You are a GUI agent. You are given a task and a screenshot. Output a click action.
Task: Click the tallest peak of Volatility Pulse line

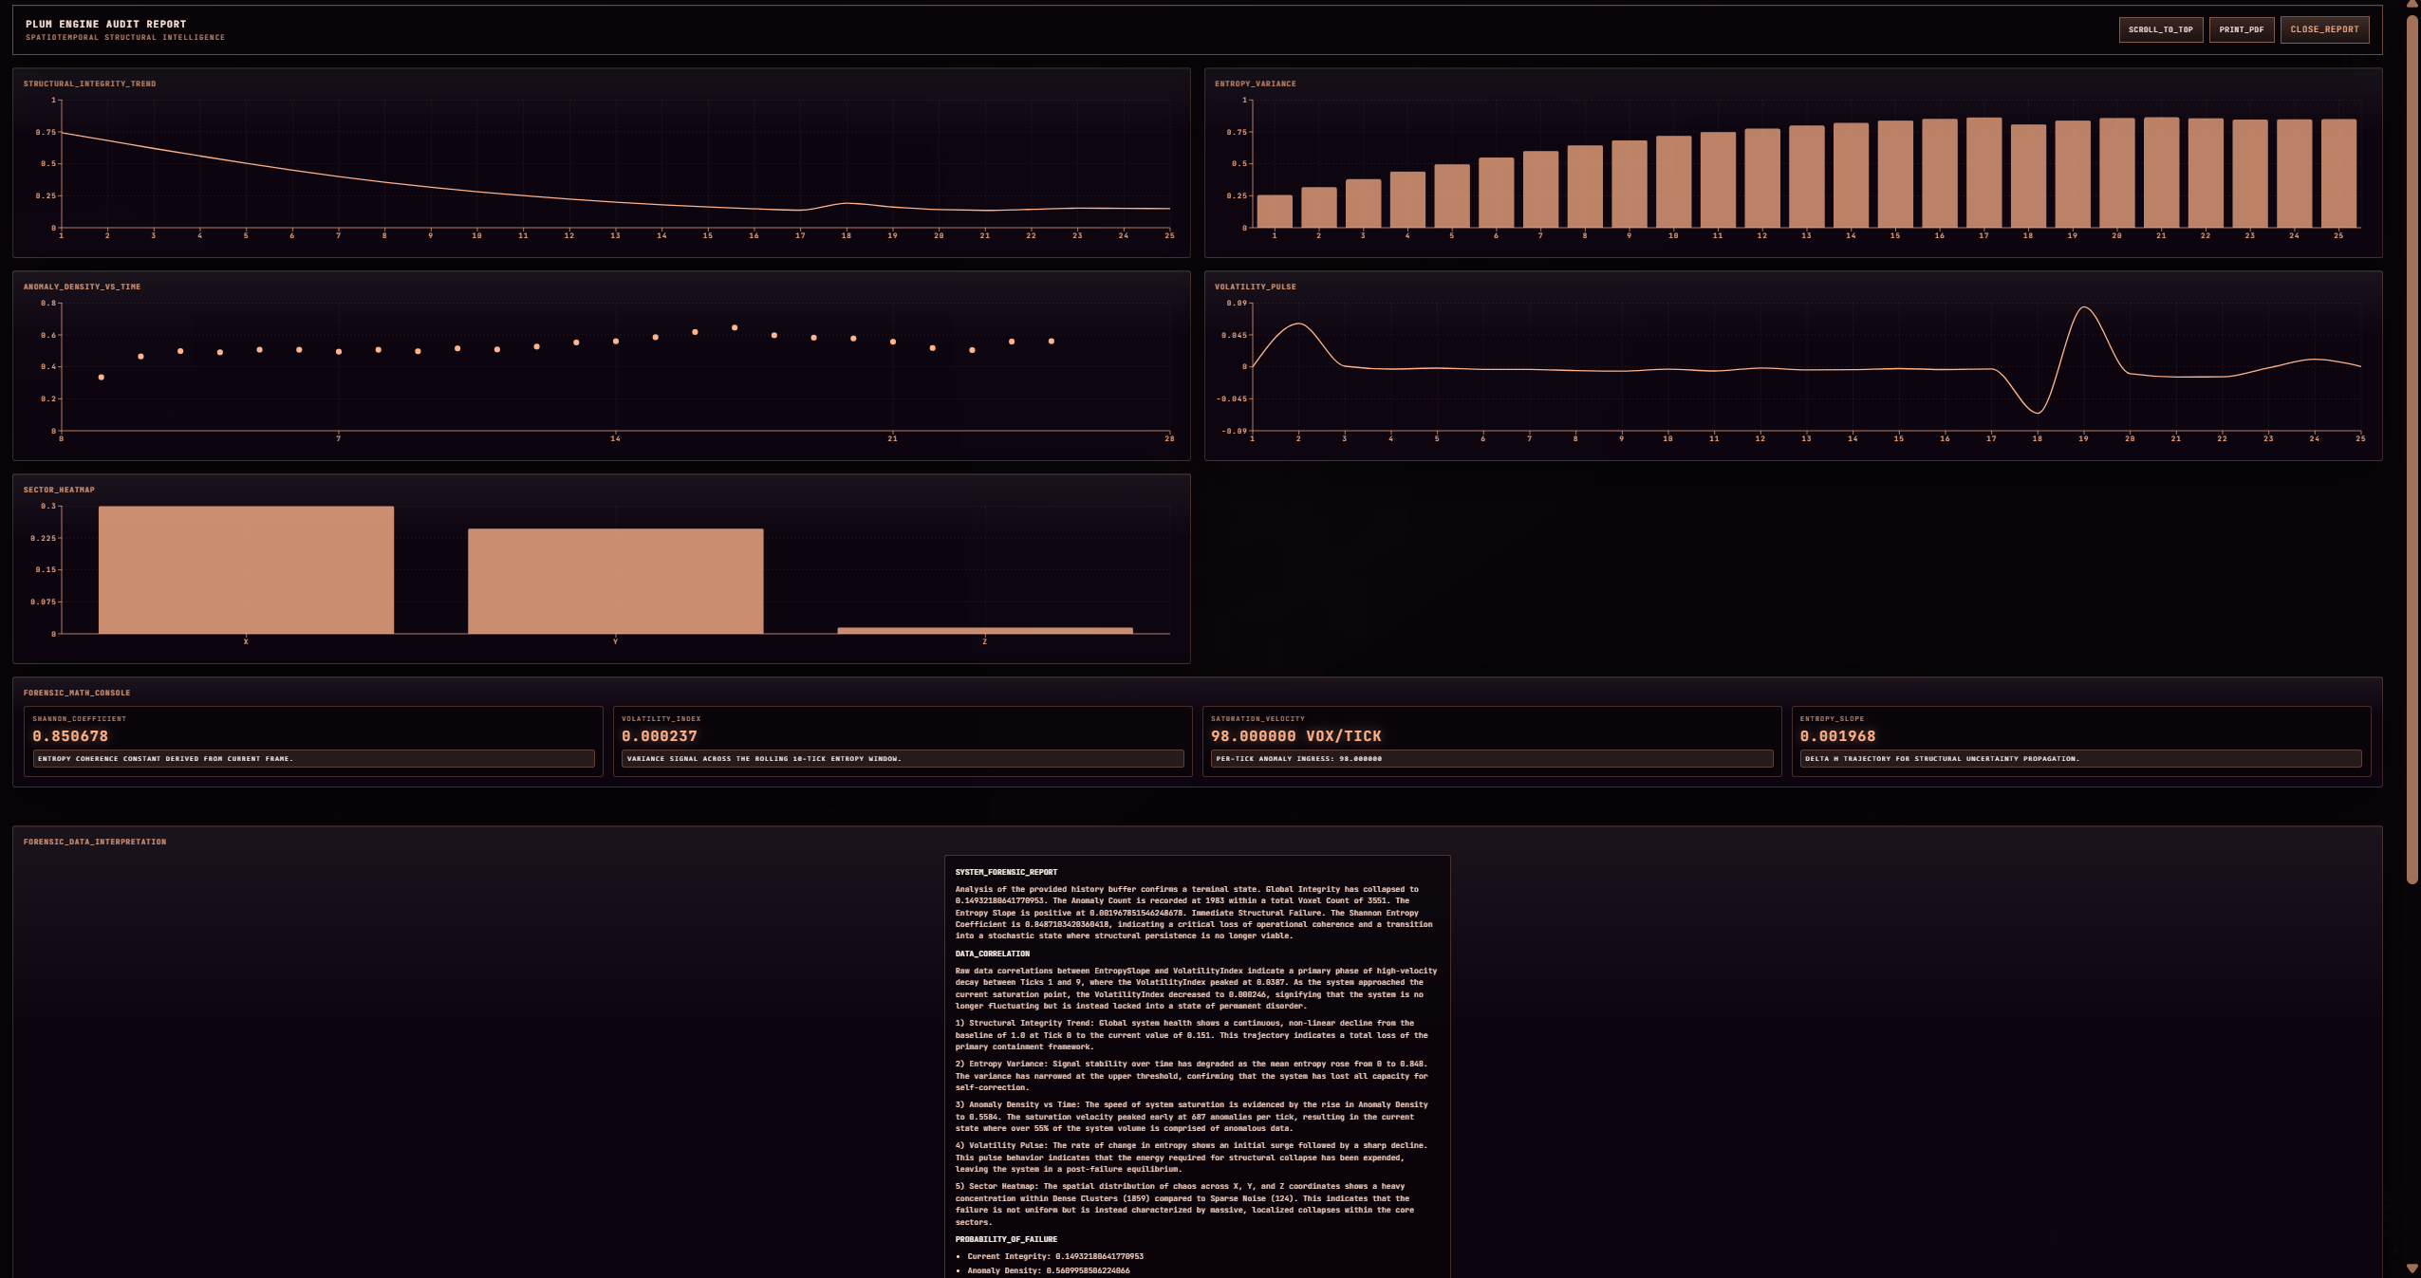click(x=2083, y=308)
